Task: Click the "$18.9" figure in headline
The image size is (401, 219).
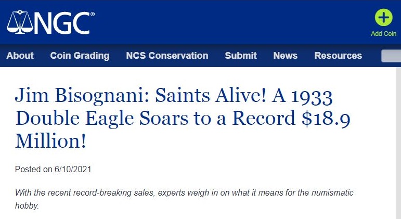Action: [x=323, y=118]
